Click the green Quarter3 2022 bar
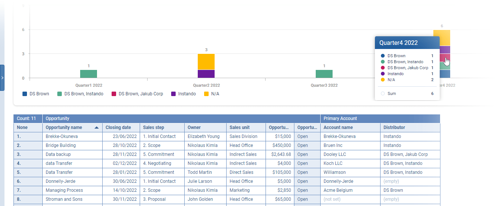Screen dimensions: 497x206 pyautogui.click(x=324, y=74)
